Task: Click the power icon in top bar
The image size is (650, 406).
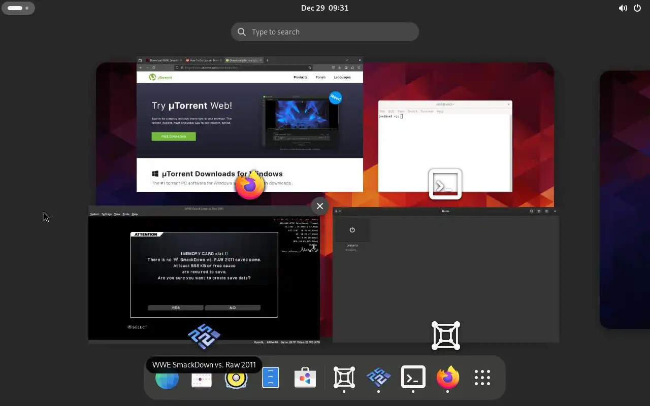Action: click(637, 8)
